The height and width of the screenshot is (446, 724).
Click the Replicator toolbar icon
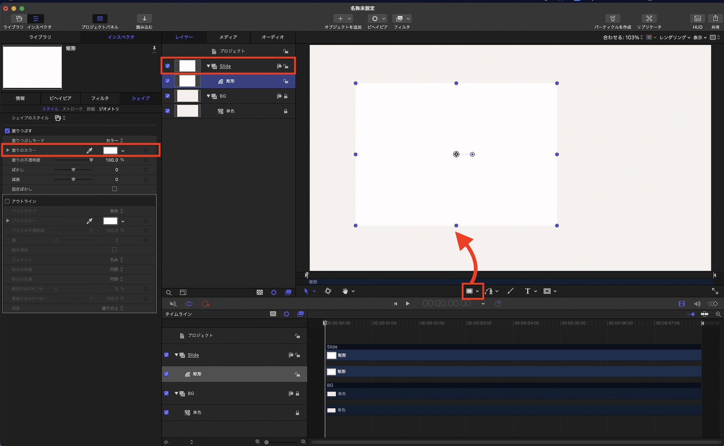[x=649, y=19]
